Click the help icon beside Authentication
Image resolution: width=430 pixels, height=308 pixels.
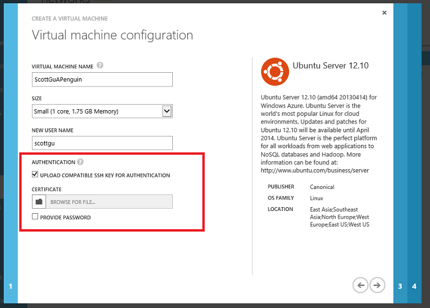(x=80, y=162)
